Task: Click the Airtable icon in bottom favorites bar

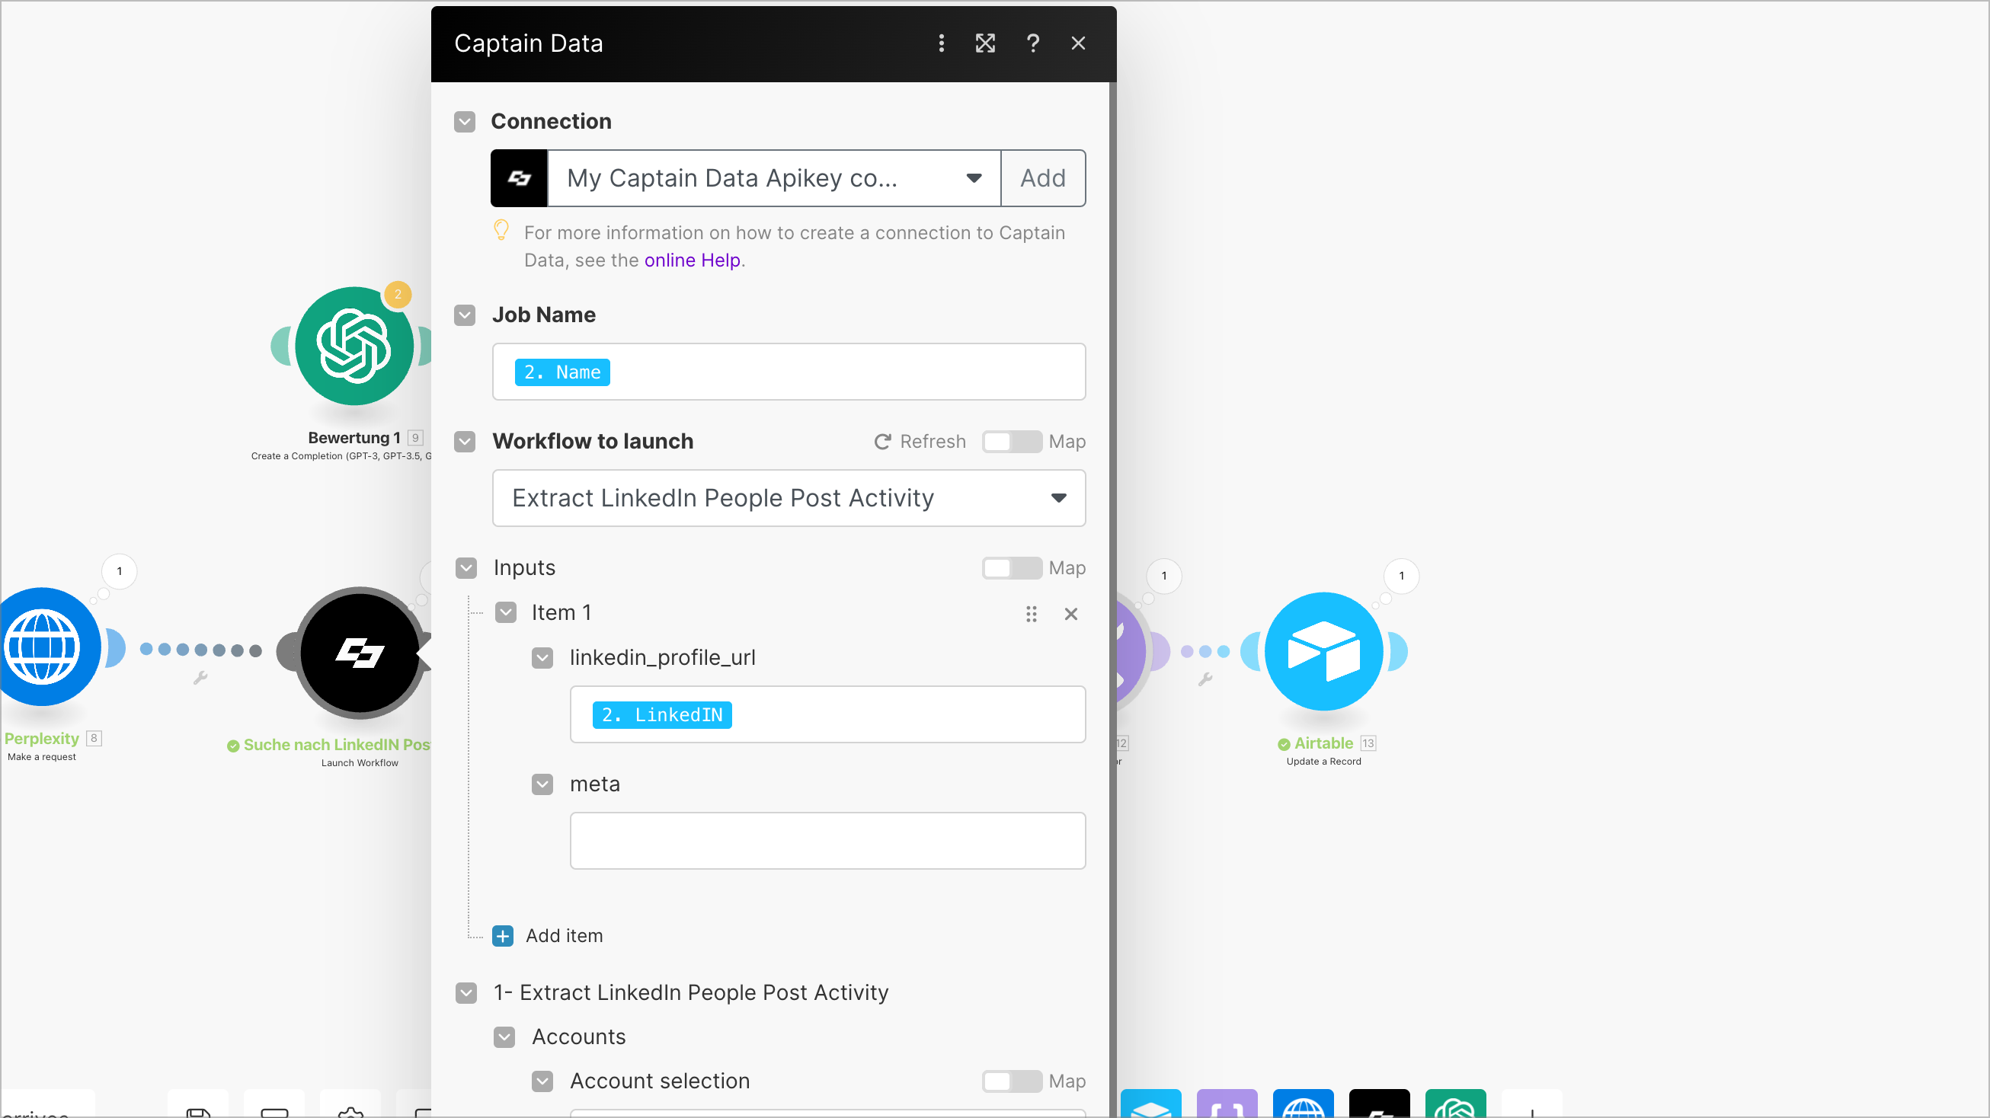Action: tap(1151, 1104)
